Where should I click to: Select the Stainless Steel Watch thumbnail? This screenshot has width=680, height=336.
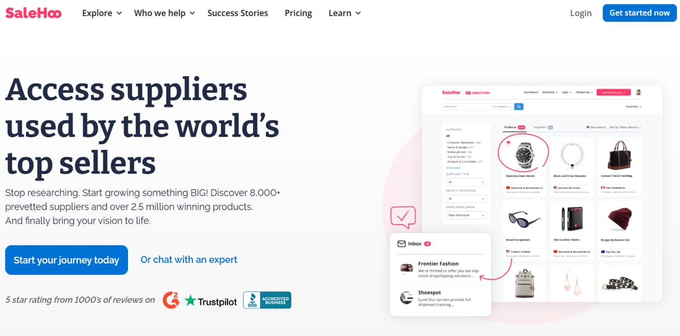[525, 154]
